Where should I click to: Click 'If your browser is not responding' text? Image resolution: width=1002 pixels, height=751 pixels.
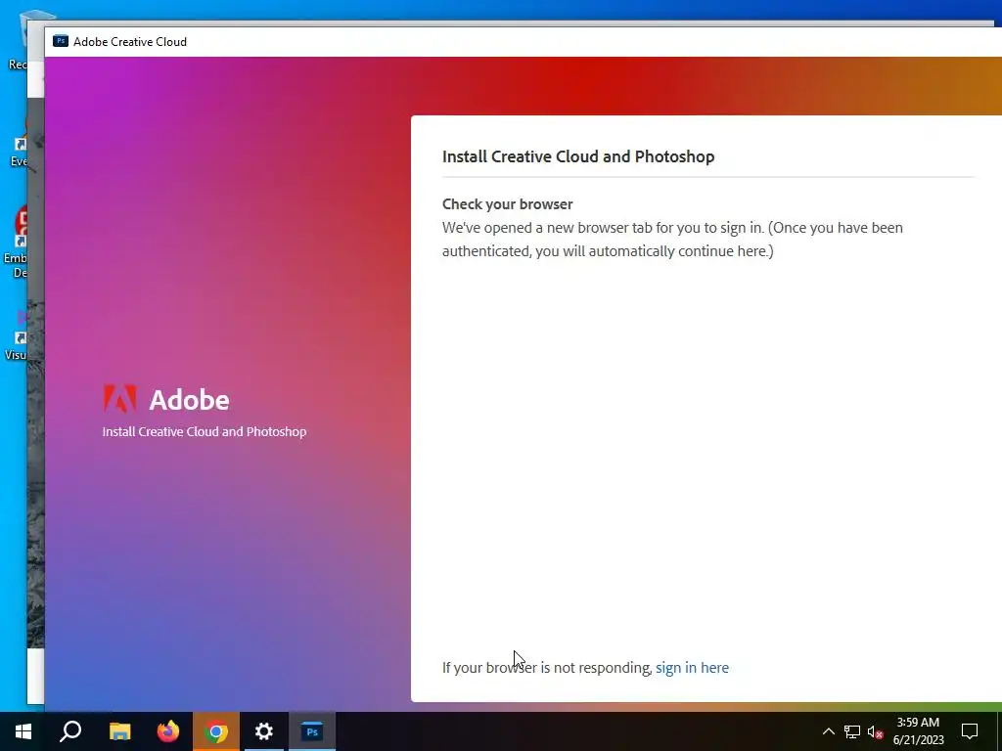tap(547, 667)
